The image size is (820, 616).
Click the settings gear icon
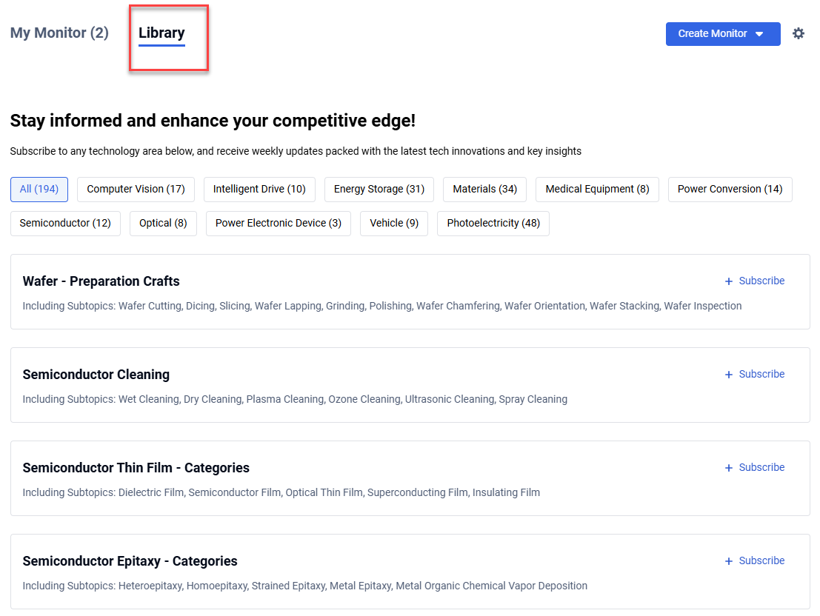pyautogui.click(x=799, y=33)
